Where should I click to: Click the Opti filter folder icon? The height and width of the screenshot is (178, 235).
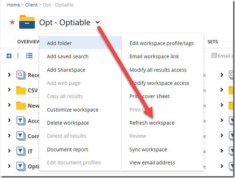[21, 166]
